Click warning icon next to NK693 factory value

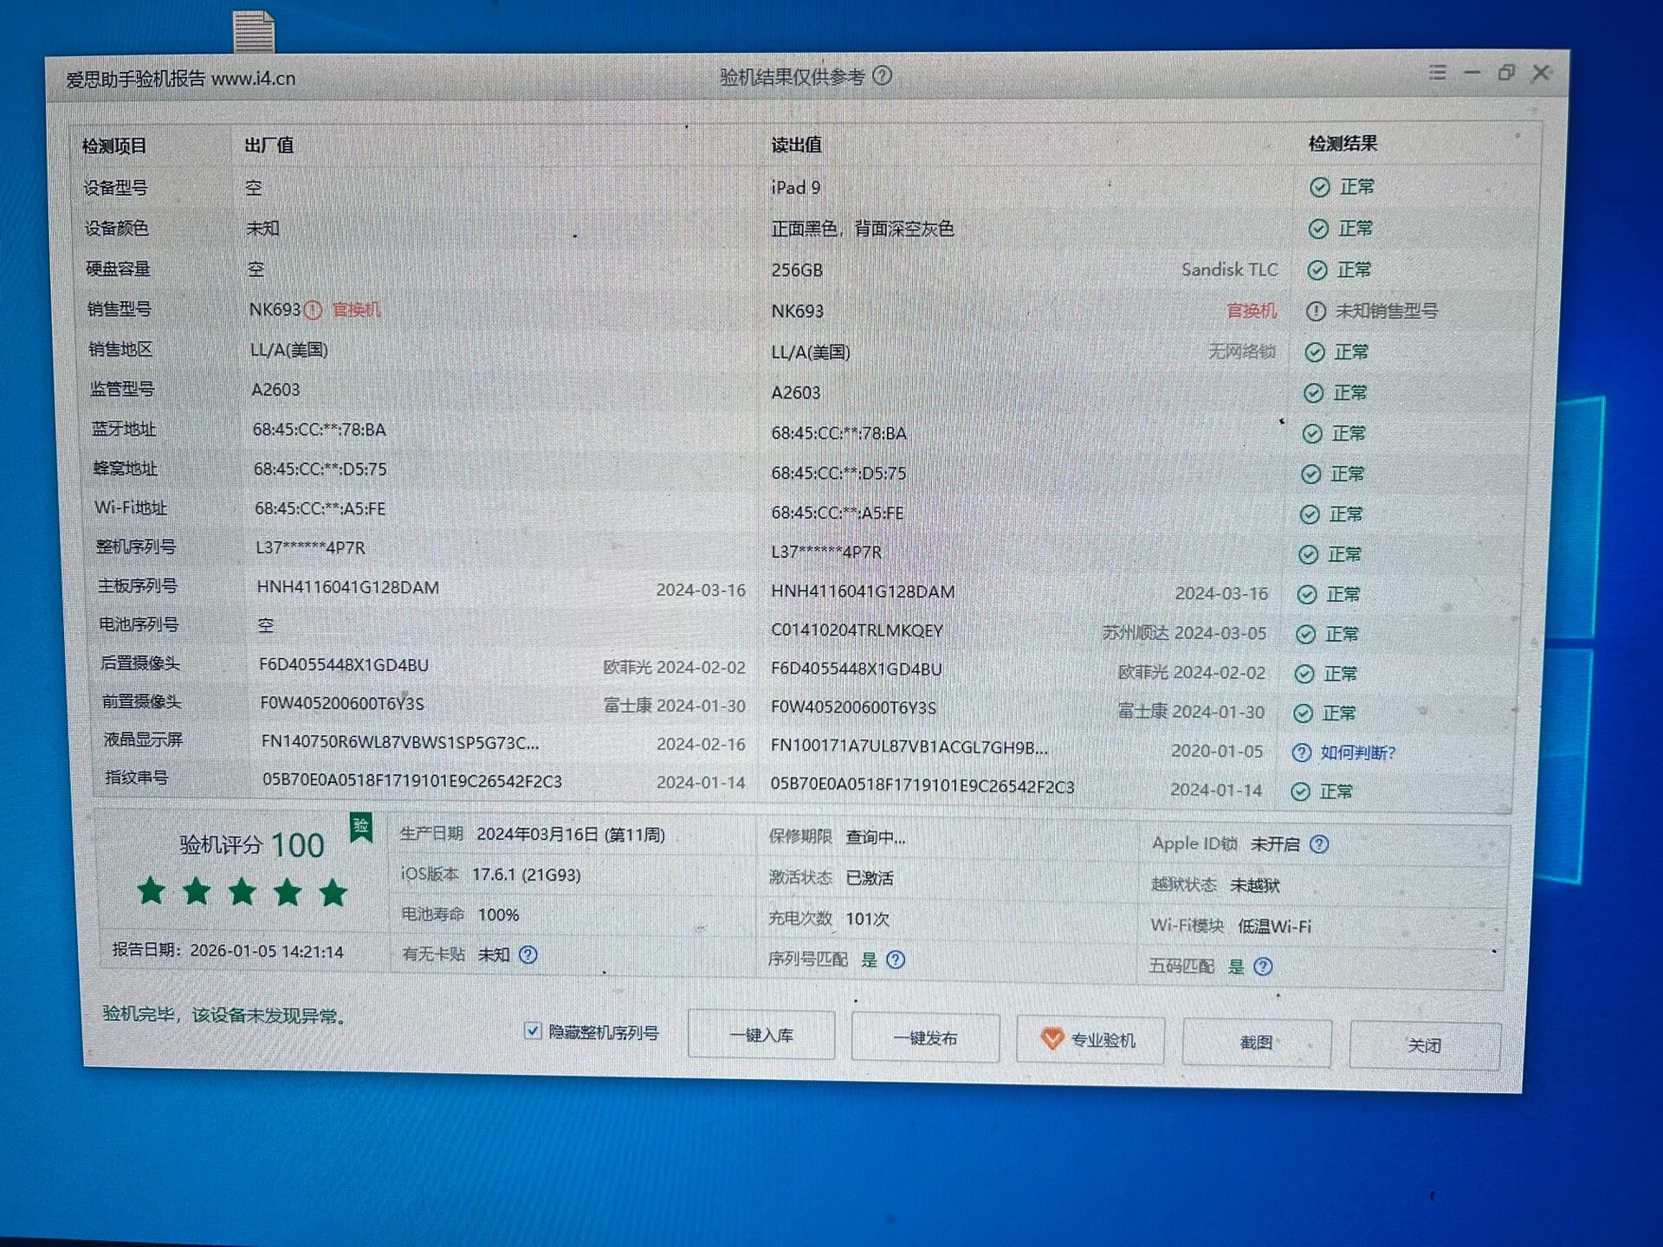314,310
